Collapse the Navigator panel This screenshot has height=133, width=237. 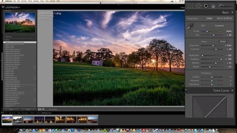pos(4,11)
